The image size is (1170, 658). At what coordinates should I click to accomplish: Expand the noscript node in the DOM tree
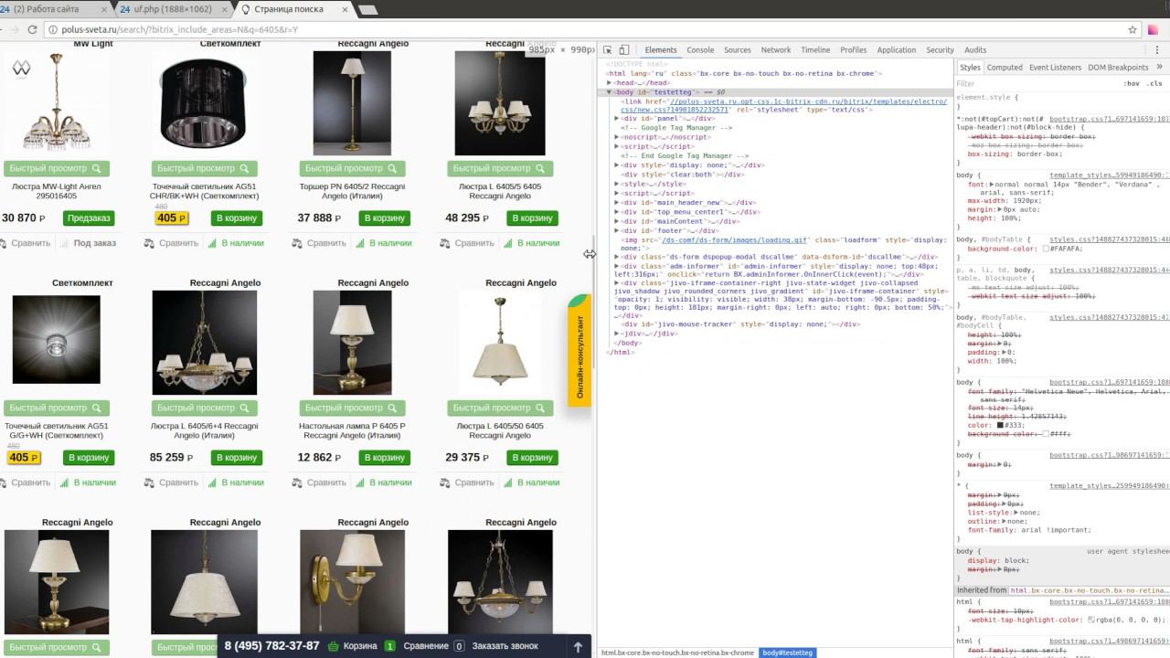617,137
